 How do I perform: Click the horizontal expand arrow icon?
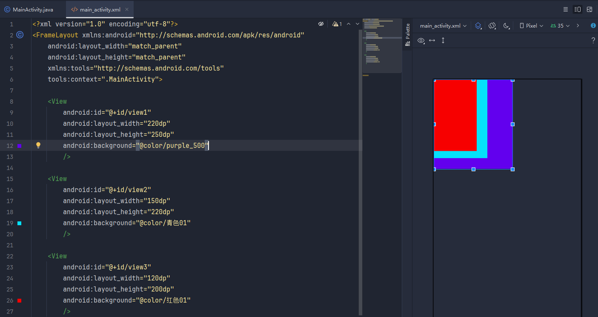coord(432,40)
